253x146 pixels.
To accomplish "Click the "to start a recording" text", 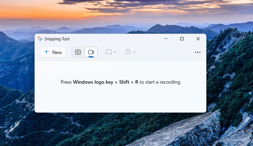I will 160,82.
